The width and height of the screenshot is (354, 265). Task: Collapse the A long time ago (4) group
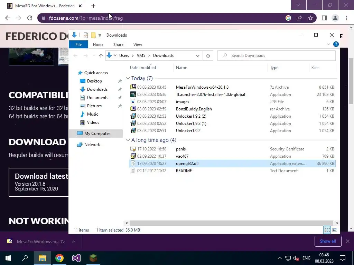[128, 140]
